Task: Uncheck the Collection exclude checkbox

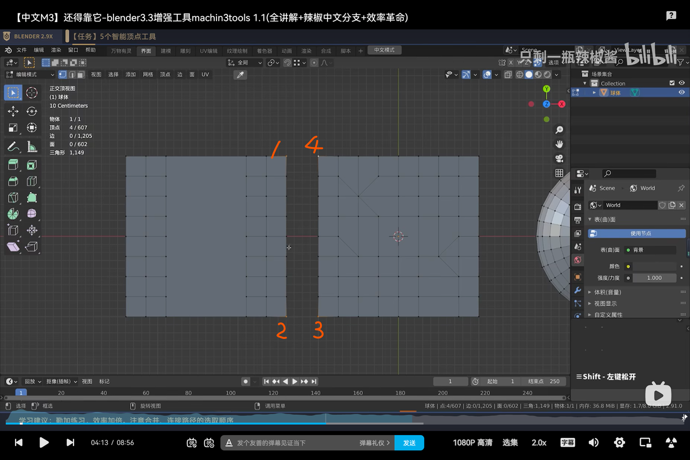Action: click(x=672, y=83)
